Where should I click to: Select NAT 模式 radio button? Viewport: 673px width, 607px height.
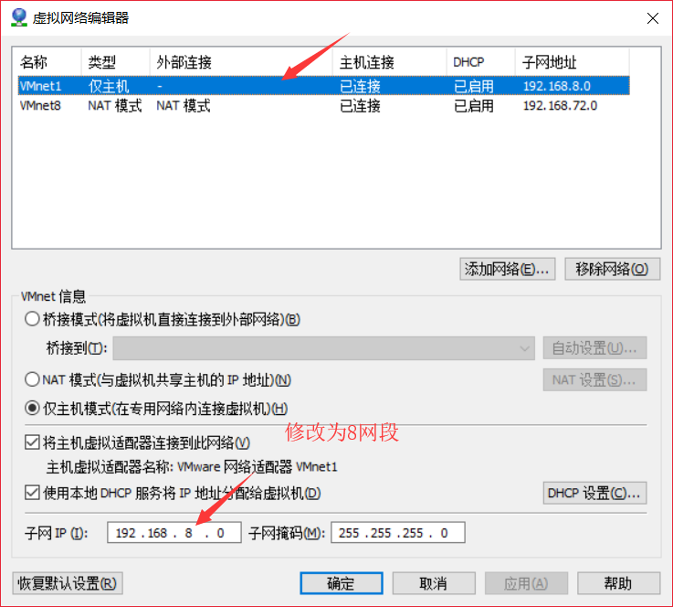[x=32, y=379]
